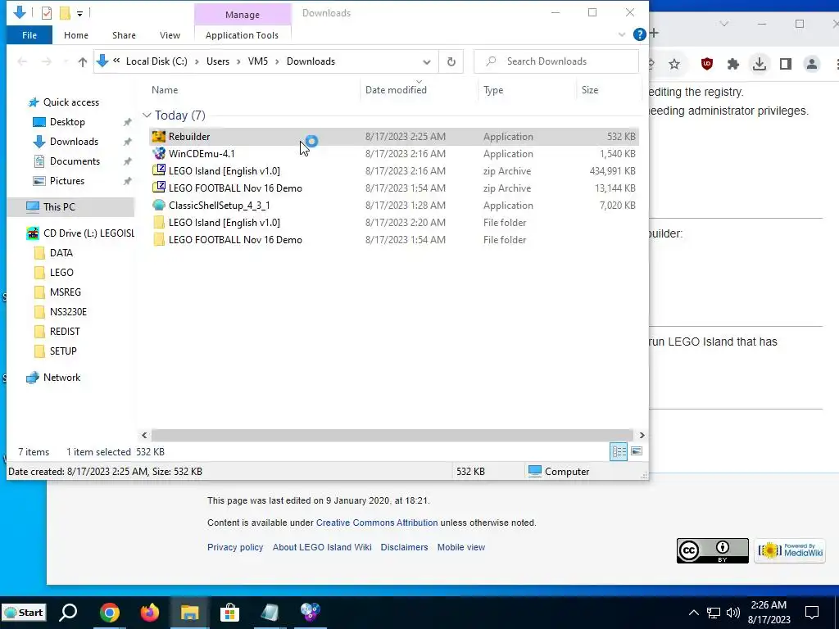839x629 pixels.
Task: Open the Share ribbon tab
Action: pos(124,35)
